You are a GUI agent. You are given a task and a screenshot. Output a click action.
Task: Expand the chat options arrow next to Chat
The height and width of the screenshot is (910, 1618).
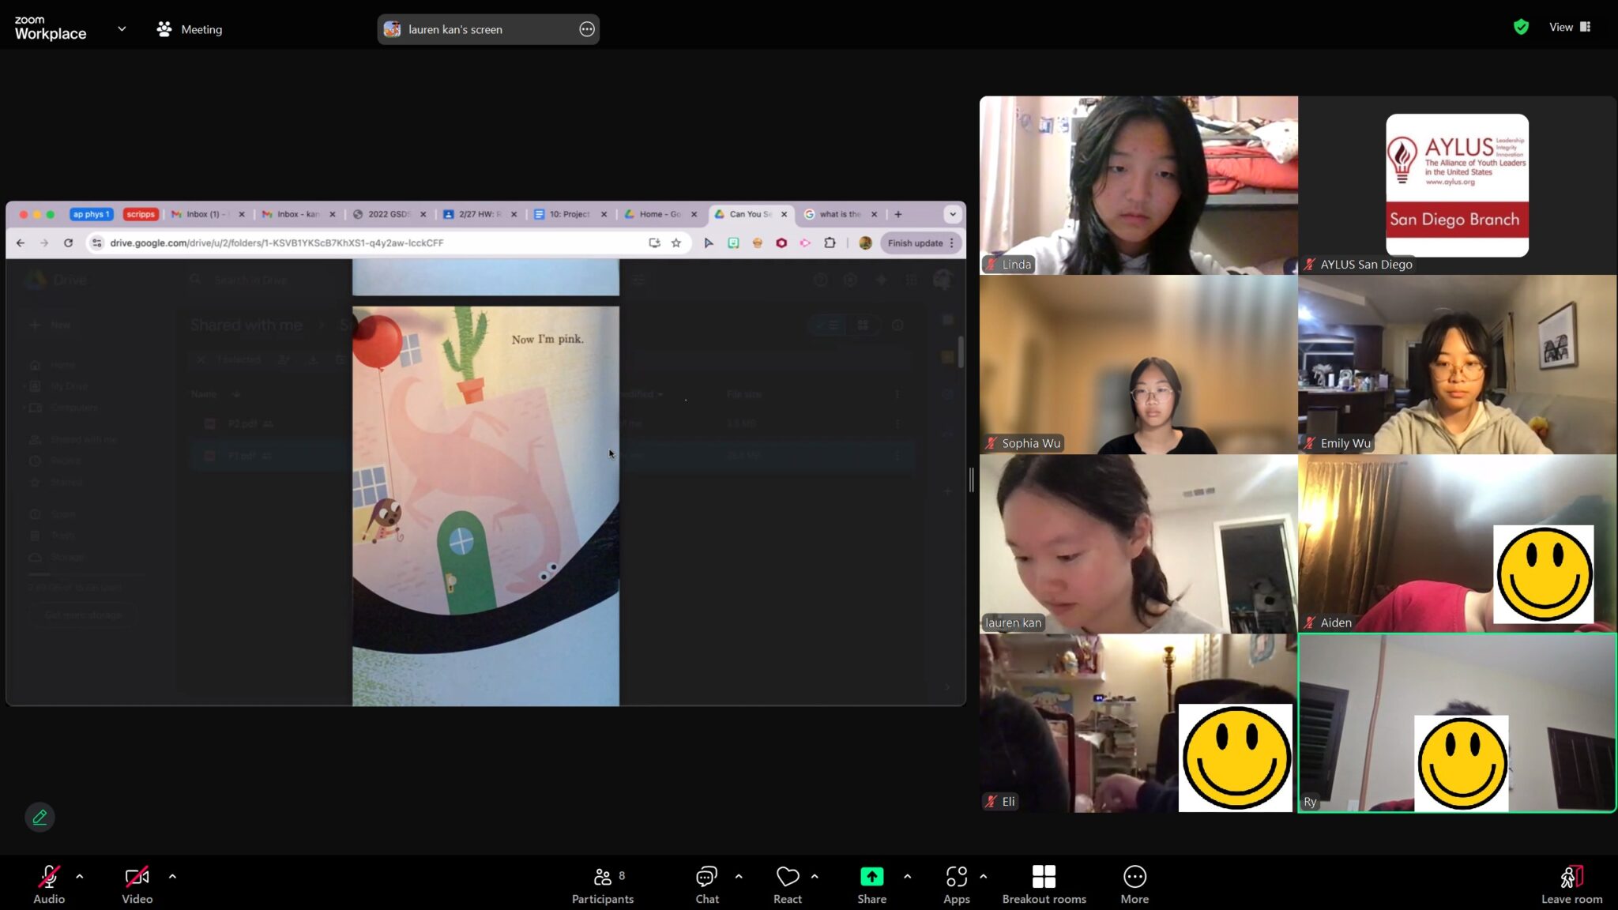click(739, 876)
